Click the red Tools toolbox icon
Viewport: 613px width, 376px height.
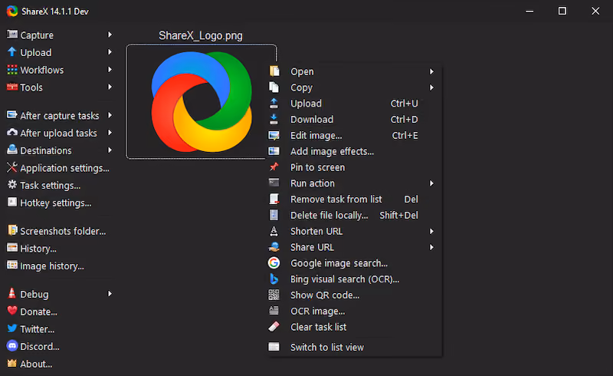pyautogui.click(x=12, y=87)
